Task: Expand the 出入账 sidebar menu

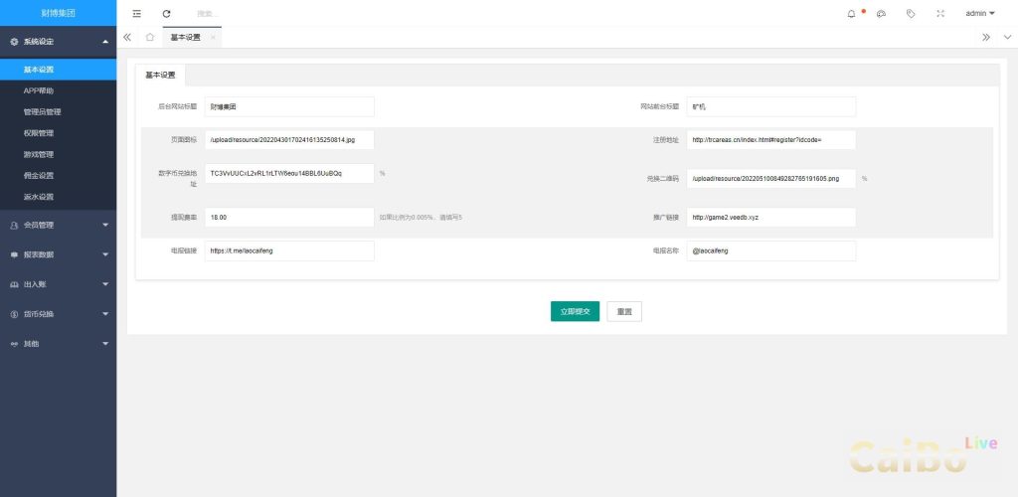Action: (58, 284)
